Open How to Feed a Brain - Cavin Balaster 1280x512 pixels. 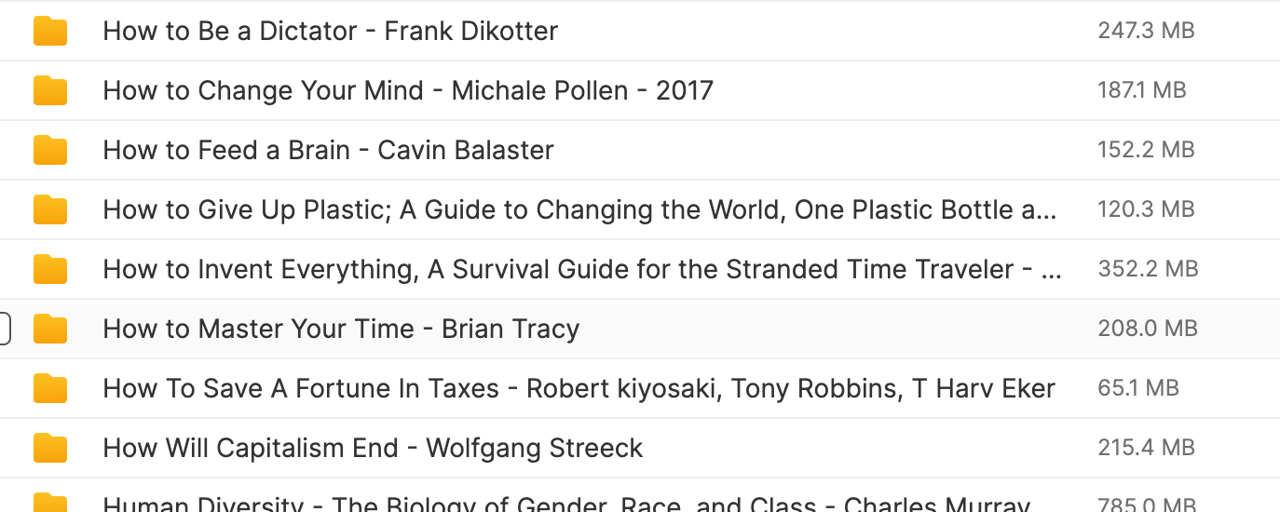pyautogui.click(x=329, y=150)
